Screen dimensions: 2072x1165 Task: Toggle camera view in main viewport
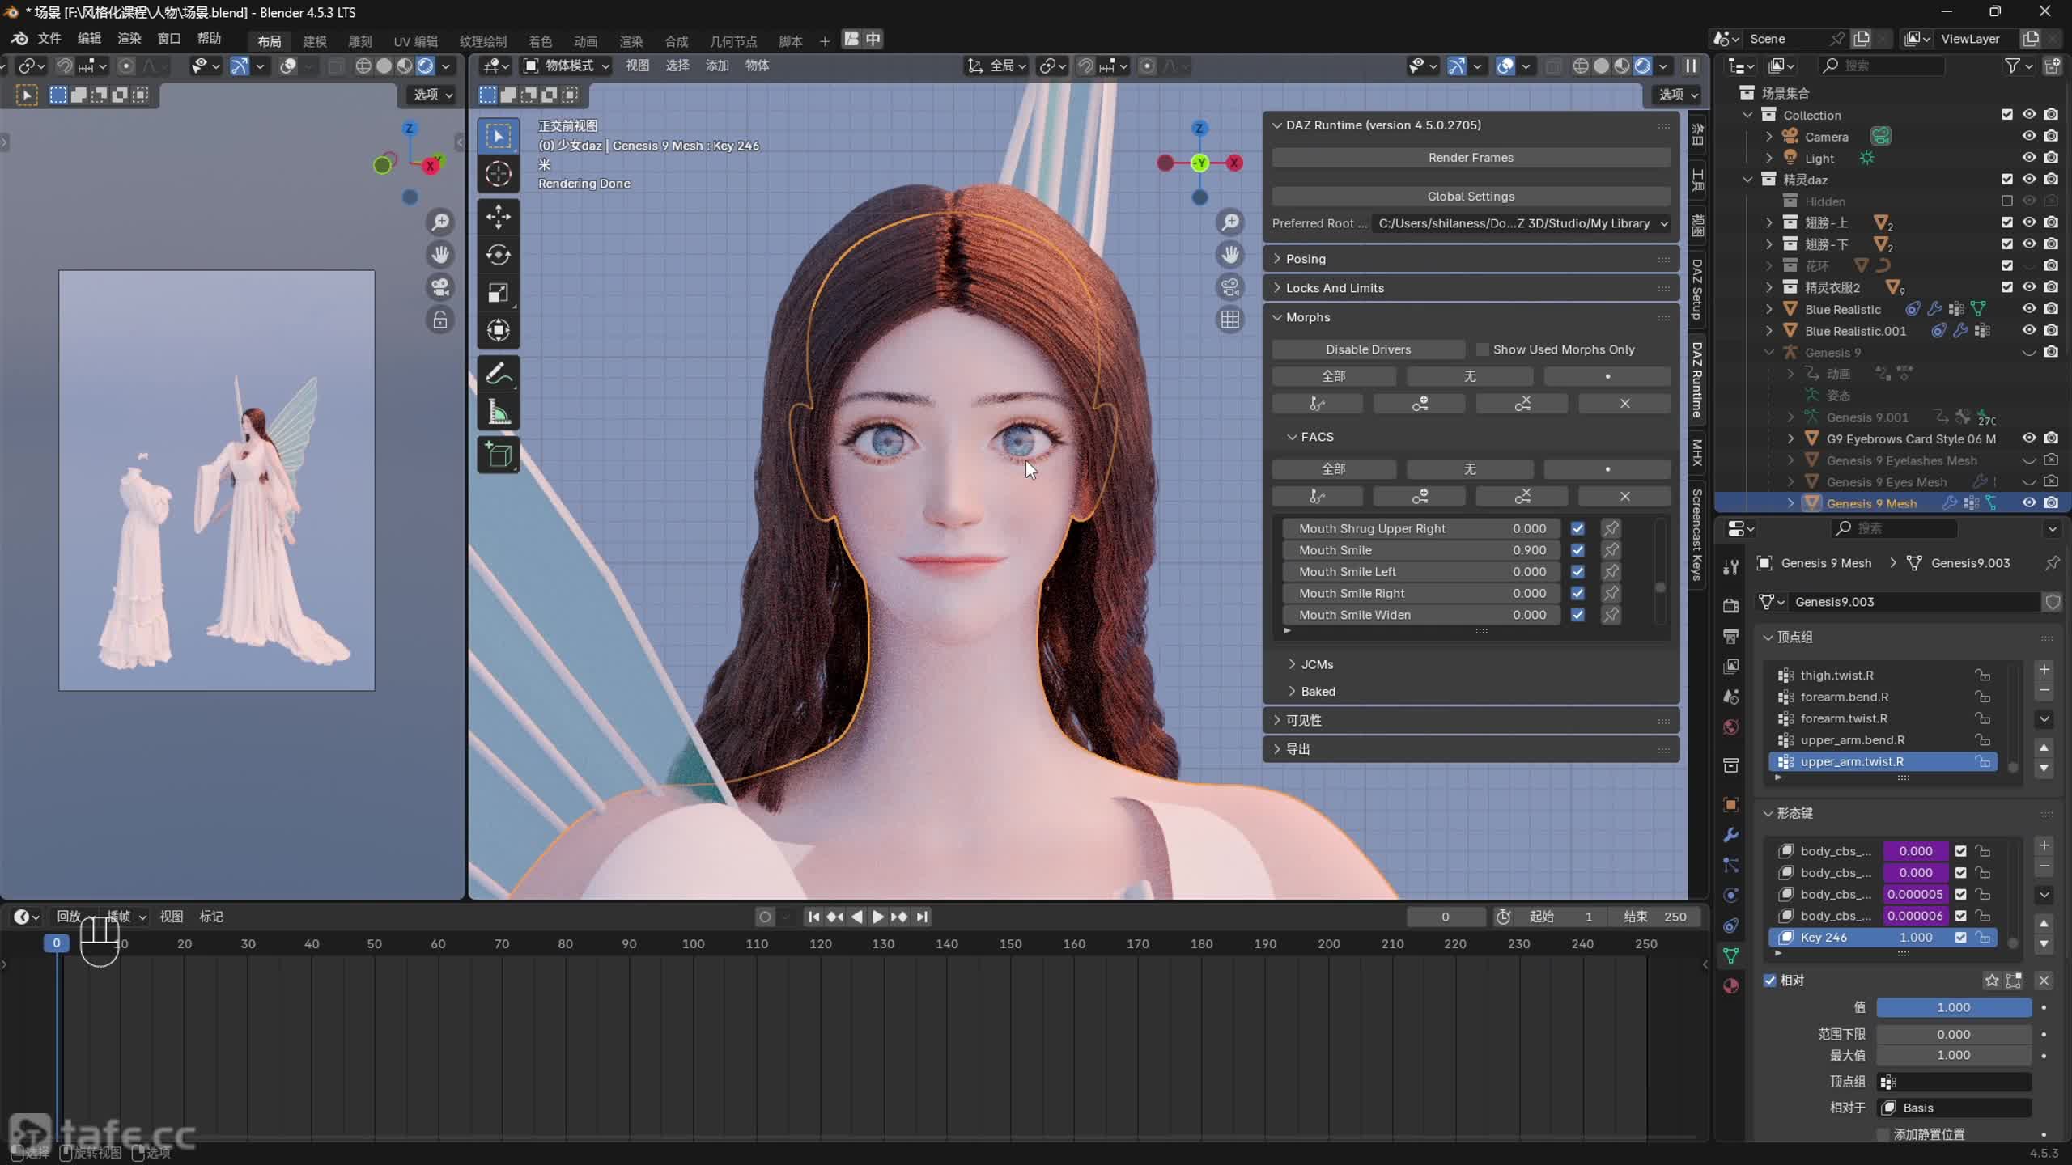coord(1229,287)
